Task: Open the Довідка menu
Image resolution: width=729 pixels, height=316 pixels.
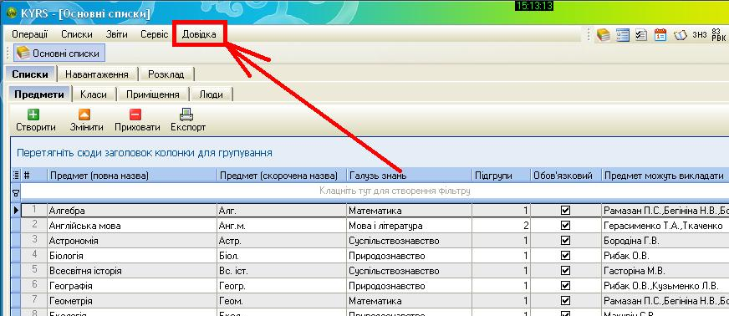Action: click(199, 34)
